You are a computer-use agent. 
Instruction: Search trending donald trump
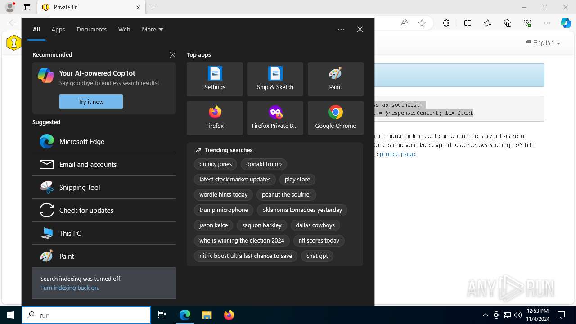pyautogui.click(x=264, y=164)
